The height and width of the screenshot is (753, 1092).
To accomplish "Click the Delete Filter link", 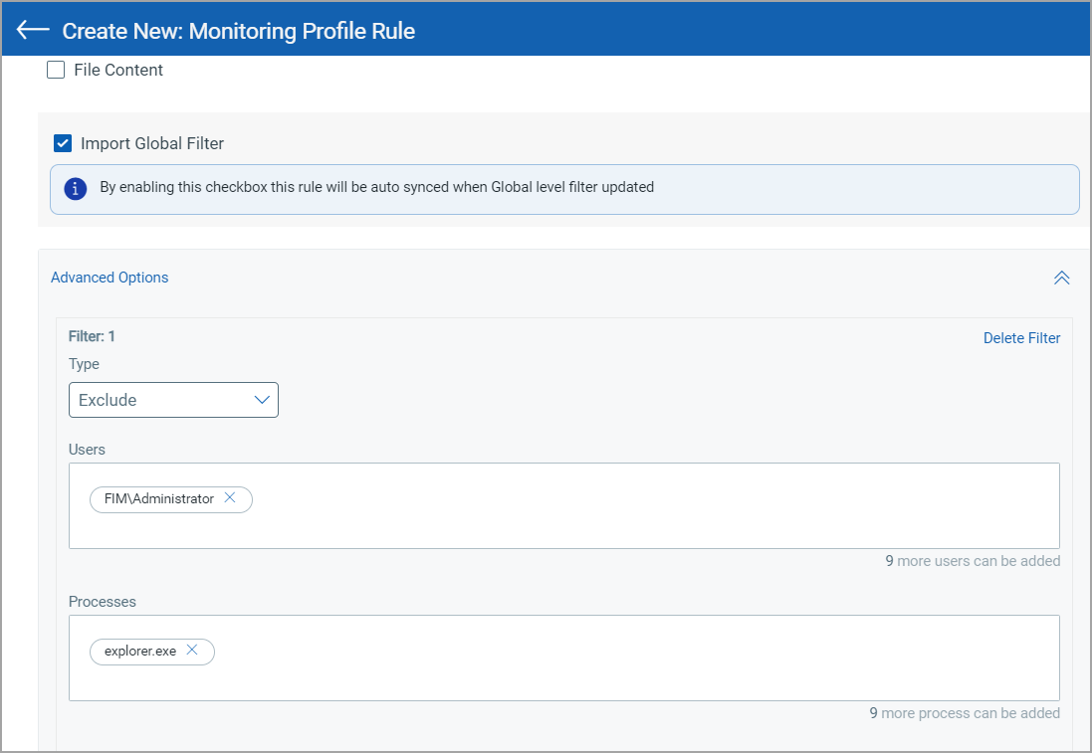I will click(1021, 338).
